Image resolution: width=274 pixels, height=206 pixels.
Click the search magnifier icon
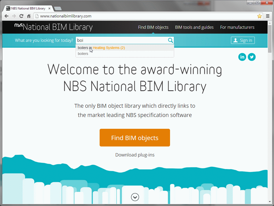(x=170, y=41)
